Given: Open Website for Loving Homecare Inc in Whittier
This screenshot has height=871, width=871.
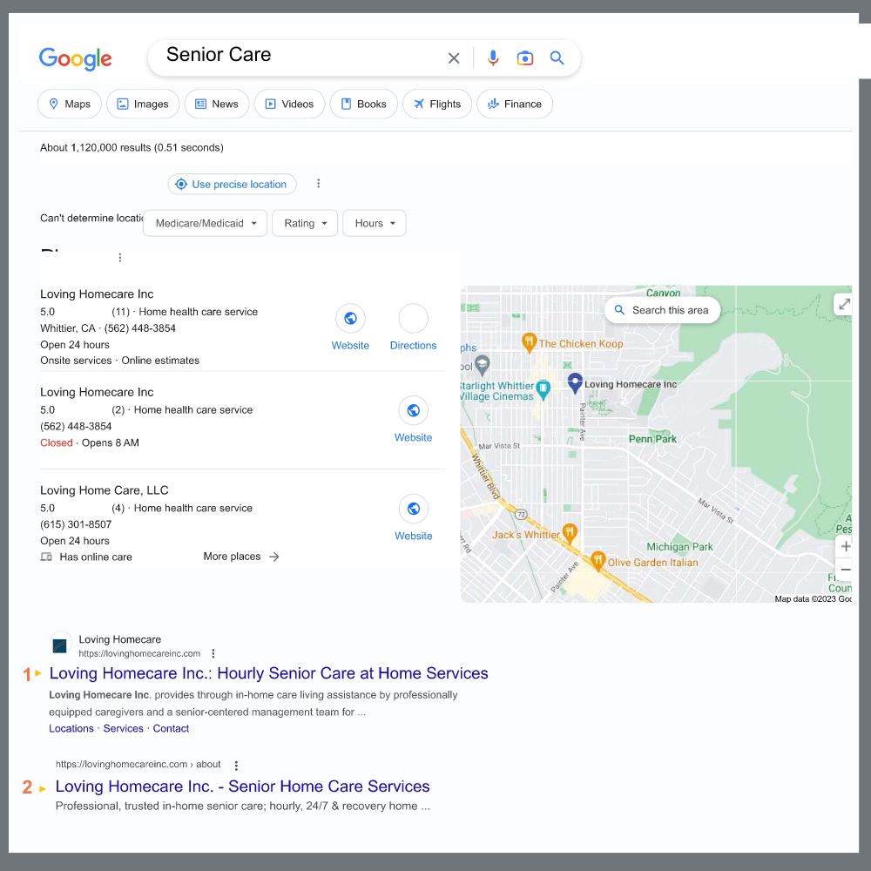Looking at the screenshot, I should coord(350,327).
